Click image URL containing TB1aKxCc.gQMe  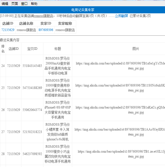point(120,110)
